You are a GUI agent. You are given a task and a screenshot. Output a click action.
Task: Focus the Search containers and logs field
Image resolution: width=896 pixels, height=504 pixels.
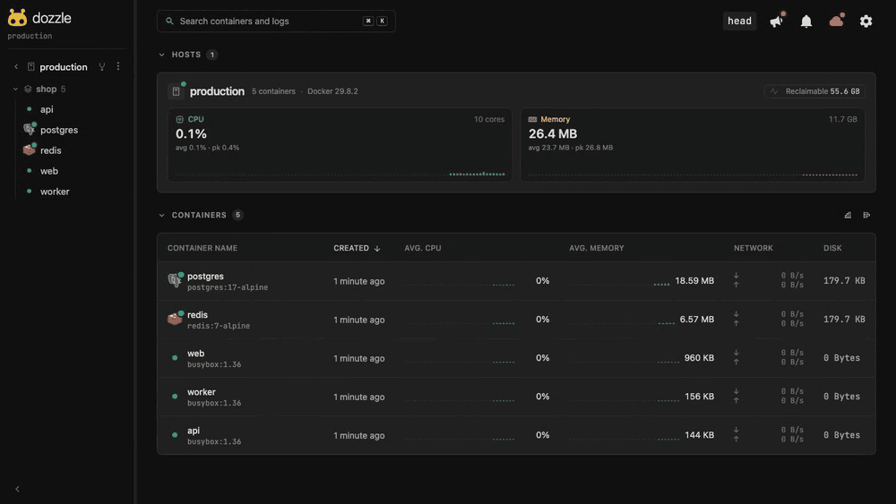coord(276,21)
